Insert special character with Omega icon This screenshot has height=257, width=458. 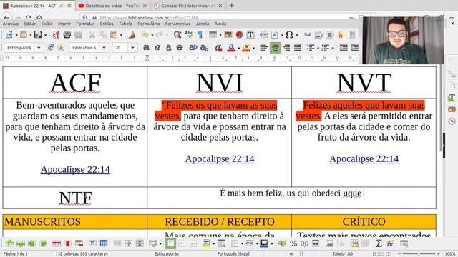coord(289,34)
